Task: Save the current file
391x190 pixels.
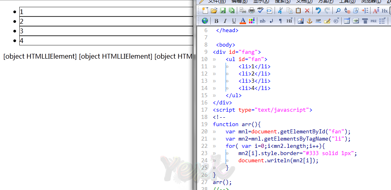Action: click(223, 10)
